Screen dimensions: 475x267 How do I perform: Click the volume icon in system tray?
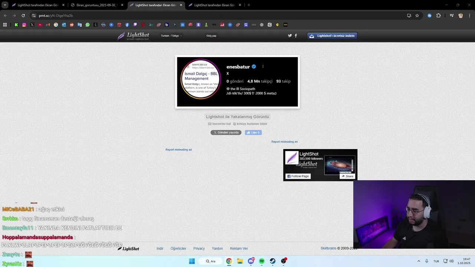coord(451,261)
